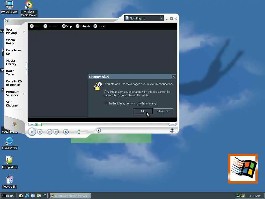Click the second system tray icon
Viewport: 265px width, 199px height.
243,195
